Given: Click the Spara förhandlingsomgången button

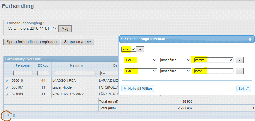Looking at the screenshot, I should coord(32,42).
